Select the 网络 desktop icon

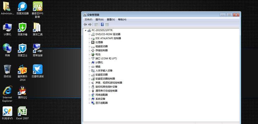tap(7, 50)
